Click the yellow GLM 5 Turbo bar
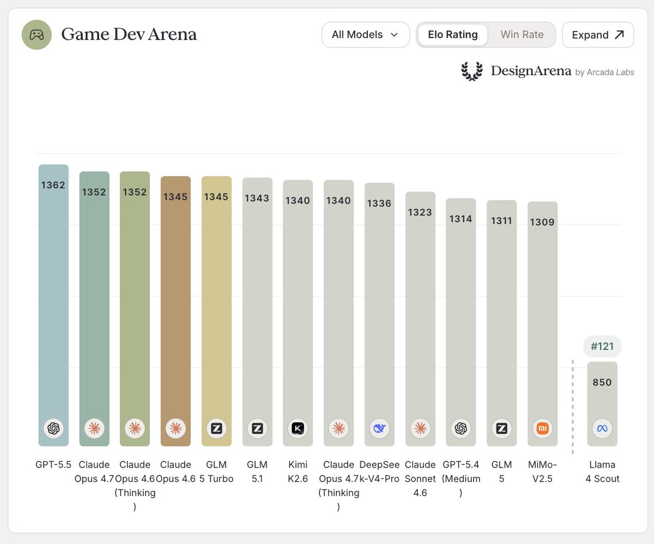The height and width of the screenshot is (544, 654). pos(216,311)
